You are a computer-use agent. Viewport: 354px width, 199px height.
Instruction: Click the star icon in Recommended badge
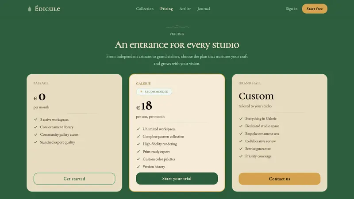tap(141, 92)
